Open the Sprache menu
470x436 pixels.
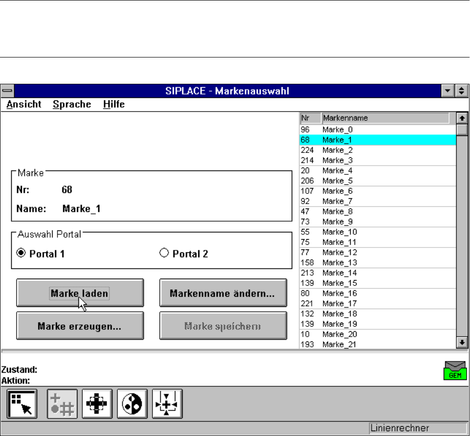pyautogui.click(x=72, y=104)
